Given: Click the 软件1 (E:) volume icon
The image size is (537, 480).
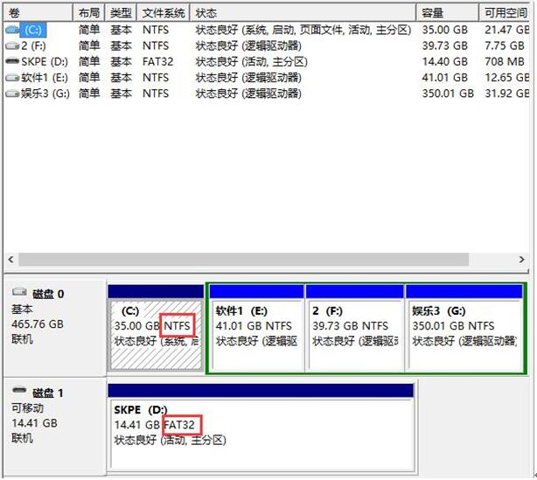Looking at the screenshot, I should point(11,77).
